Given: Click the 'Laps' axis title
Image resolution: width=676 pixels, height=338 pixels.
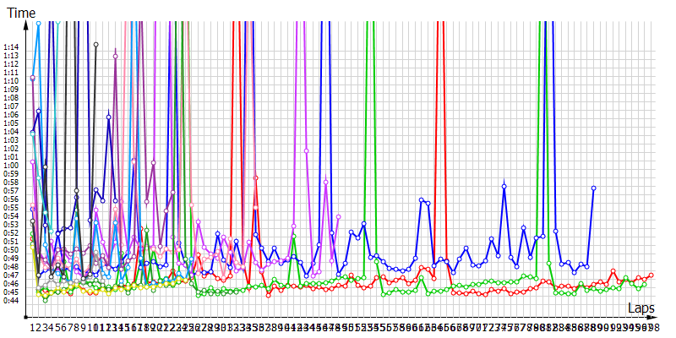Looking at the screenshot, I should click(x=642, y=309).
